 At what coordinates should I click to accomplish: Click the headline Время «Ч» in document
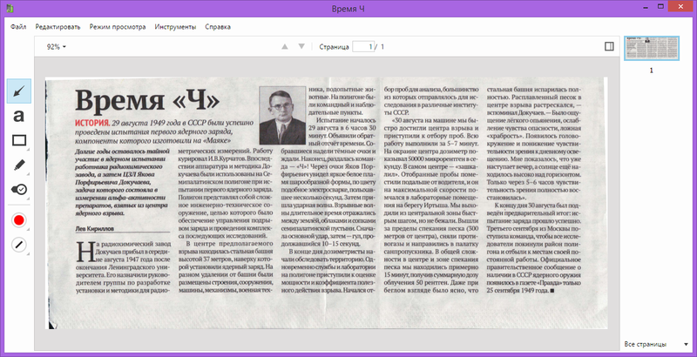pyautogui.click(x=147, y=100)
